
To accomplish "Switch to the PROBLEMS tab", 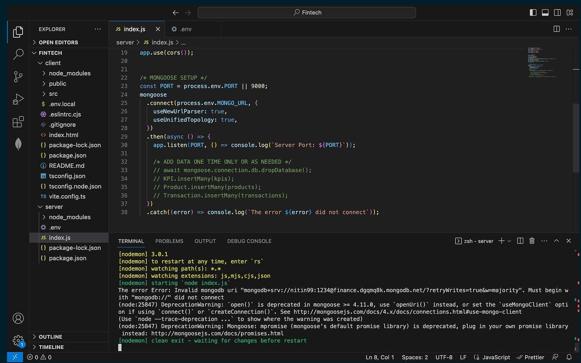I will pyautogui.click(x=169, y=241).
